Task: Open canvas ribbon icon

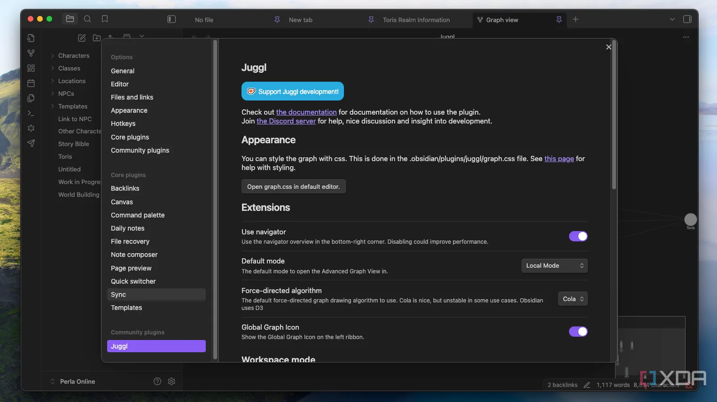Action: (x=31, y=68)
